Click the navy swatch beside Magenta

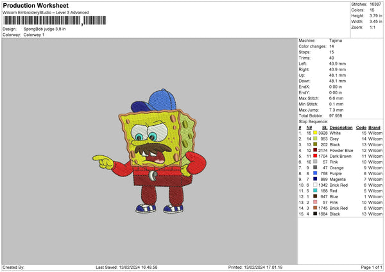pyautogui.click(x=315, y=179)
